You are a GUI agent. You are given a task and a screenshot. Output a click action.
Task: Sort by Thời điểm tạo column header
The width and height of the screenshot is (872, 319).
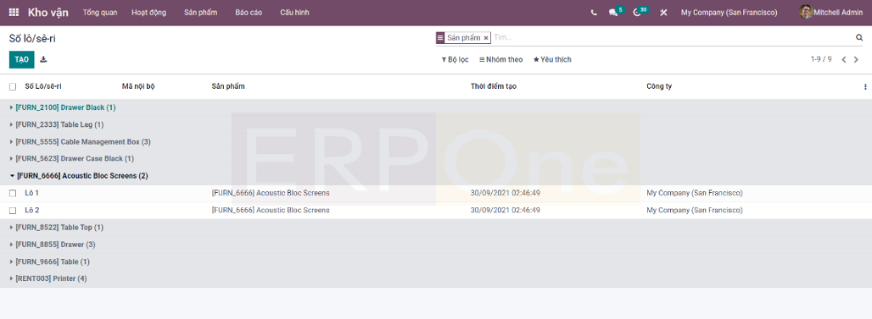pyautogui.click(x=494, y=86)
